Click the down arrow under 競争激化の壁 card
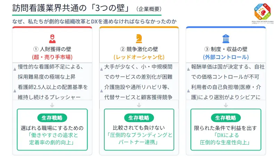278x157 pixels. tap(139, 105)
